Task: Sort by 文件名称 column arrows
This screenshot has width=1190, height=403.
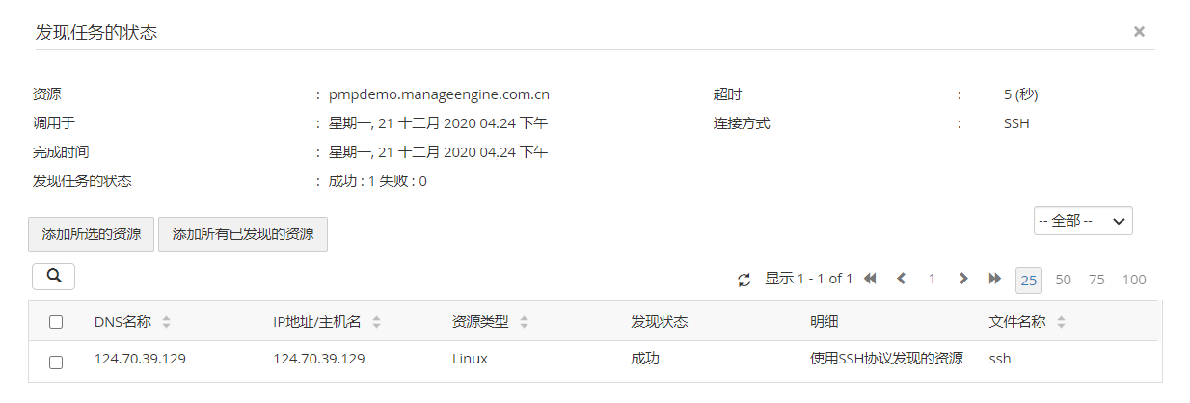Action: pyautogui.click(x=1061, y=322)
